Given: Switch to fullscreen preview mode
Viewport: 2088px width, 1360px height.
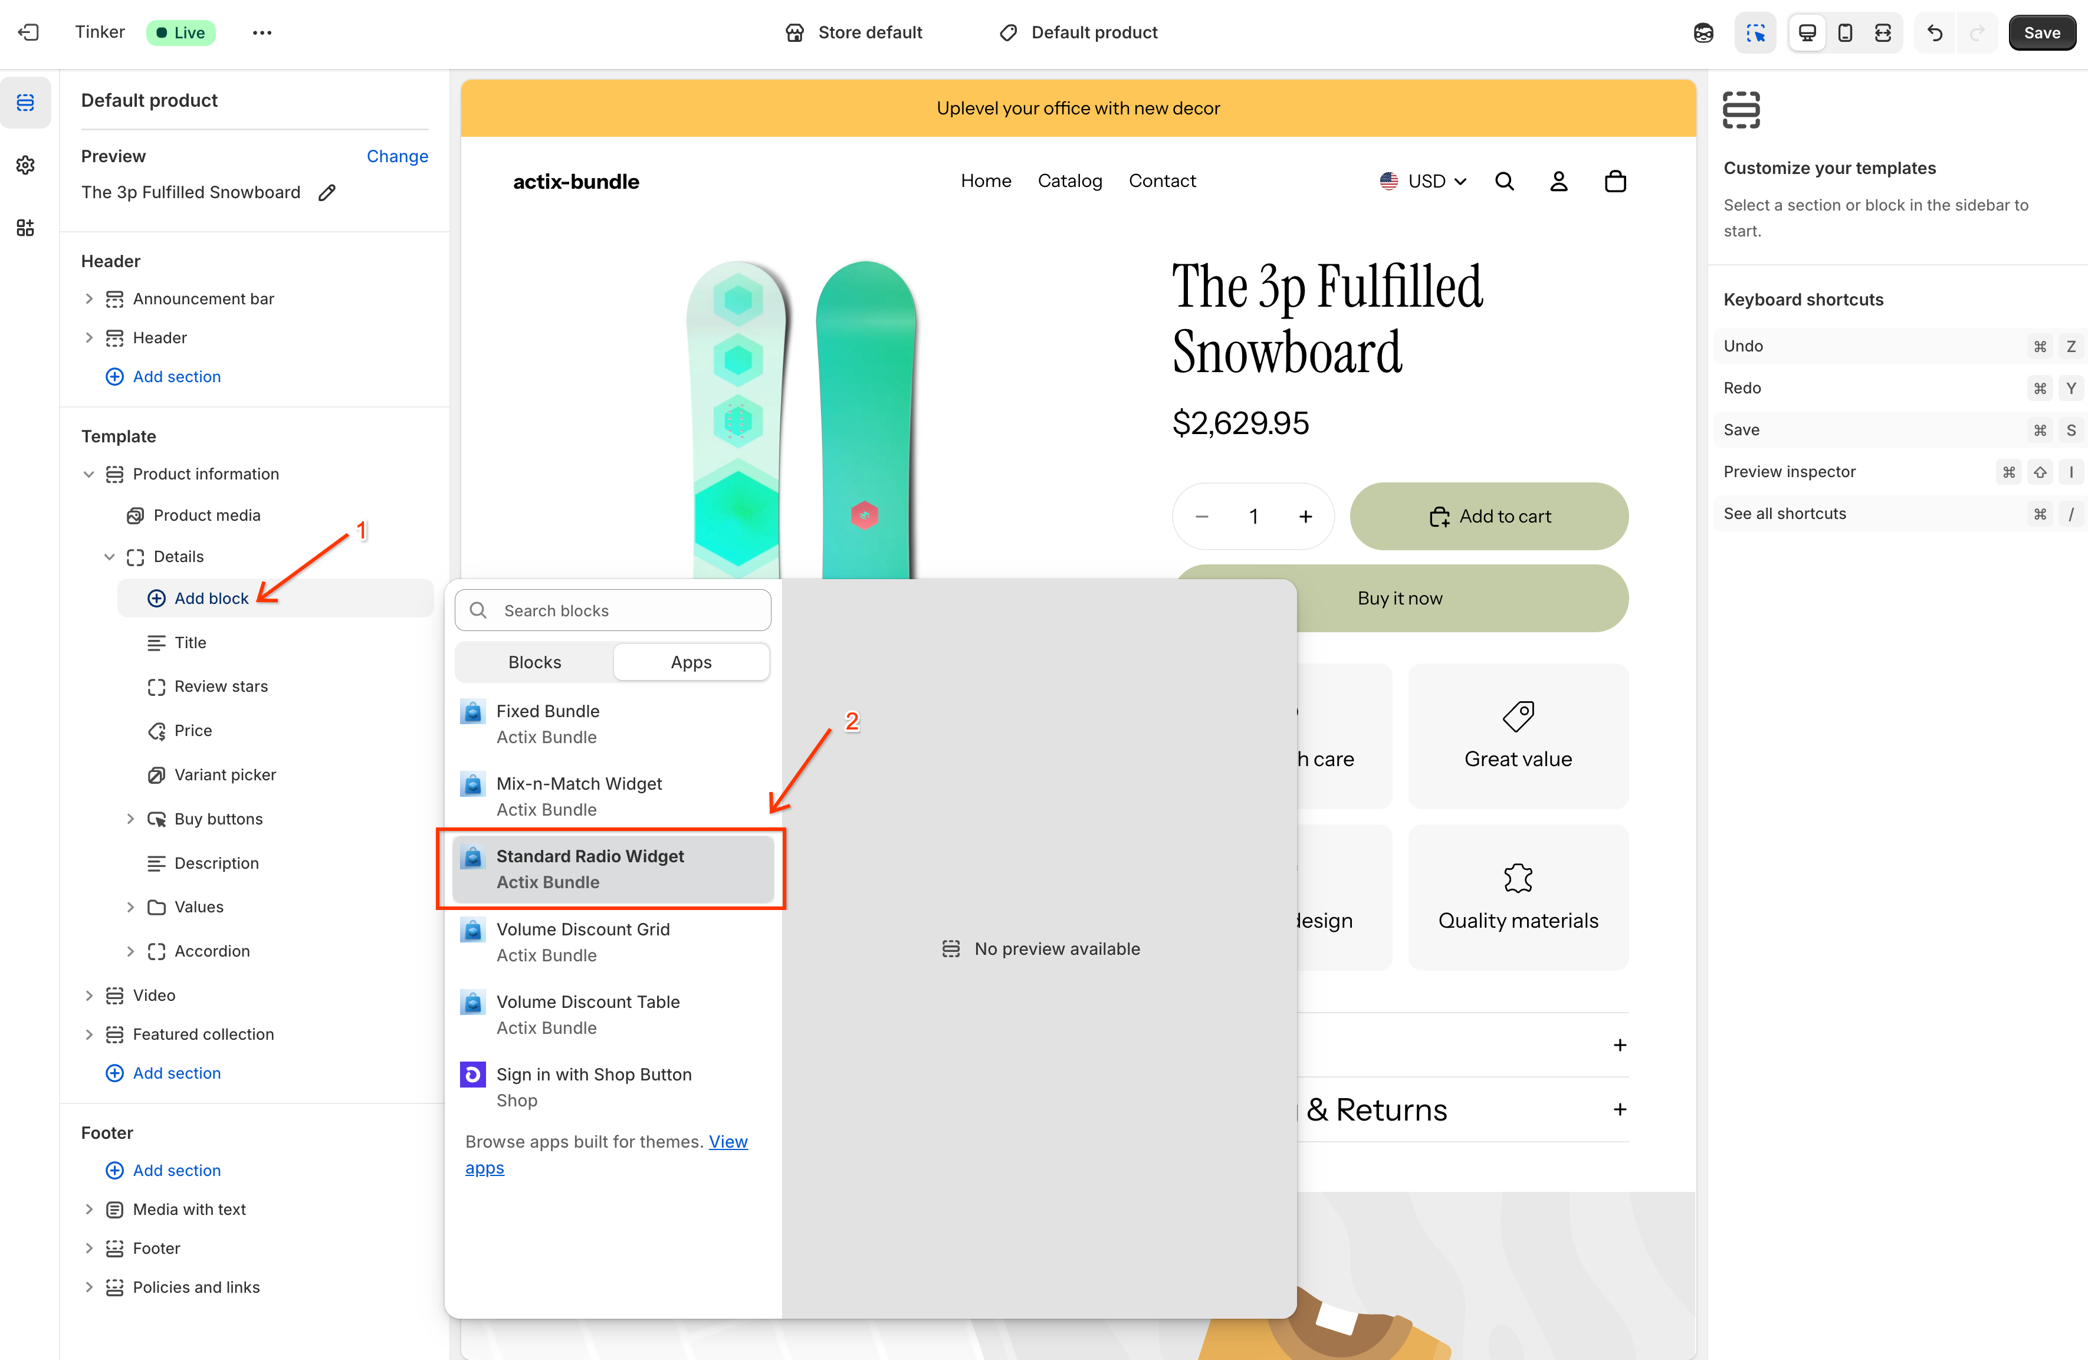Looking at the screenshot, I should coord(1883,32).
